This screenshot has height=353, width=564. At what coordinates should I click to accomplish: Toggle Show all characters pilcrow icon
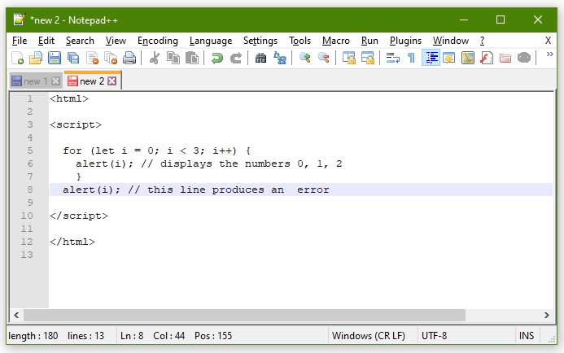pos(412,59)
